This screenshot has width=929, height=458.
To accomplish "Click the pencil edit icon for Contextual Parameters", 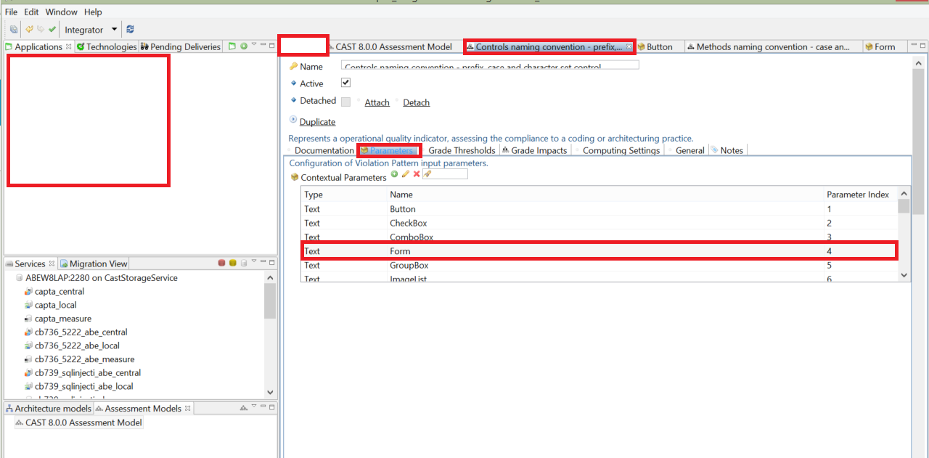I will [x=406, y=174].
